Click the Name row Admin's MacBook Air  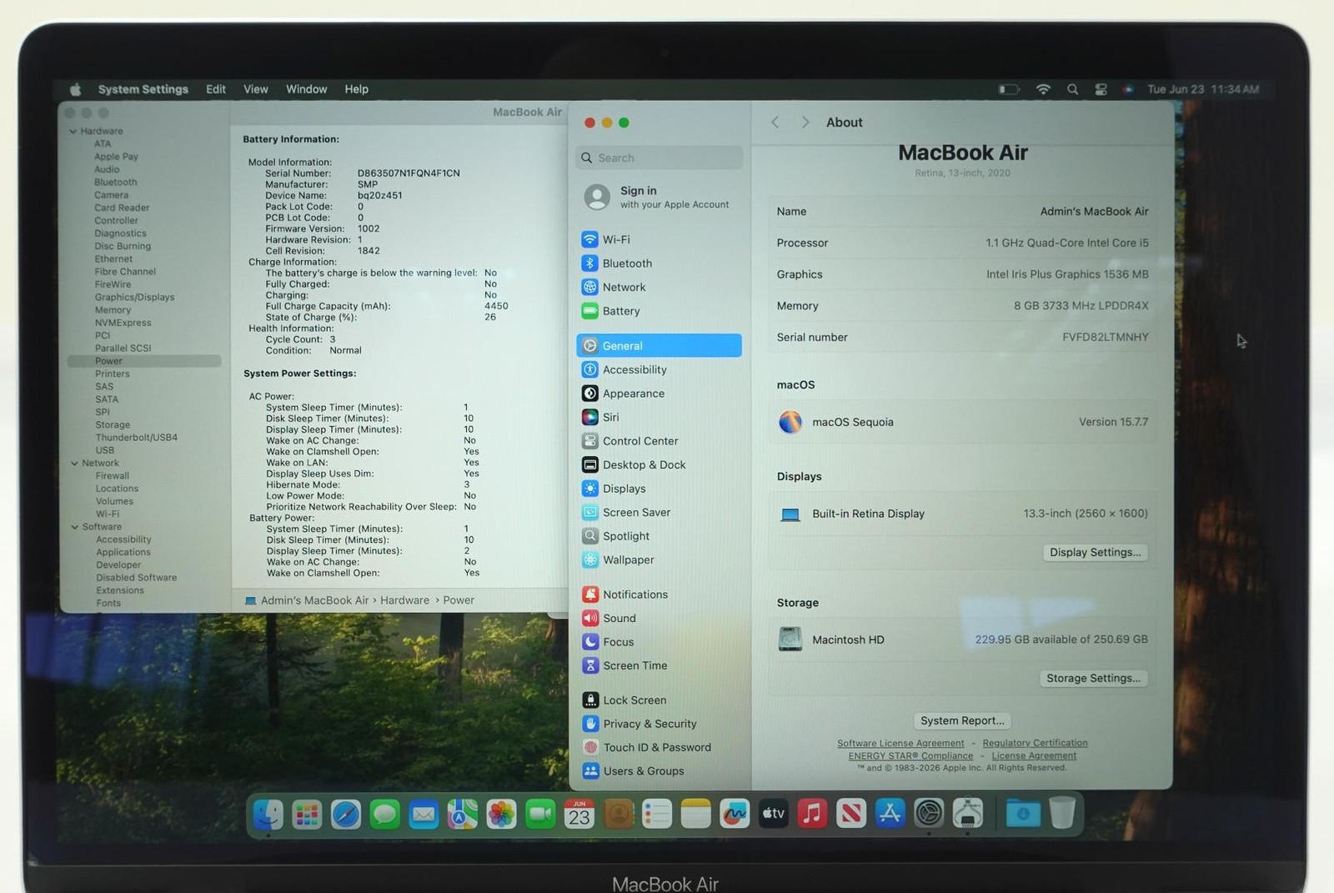[962, 212]
